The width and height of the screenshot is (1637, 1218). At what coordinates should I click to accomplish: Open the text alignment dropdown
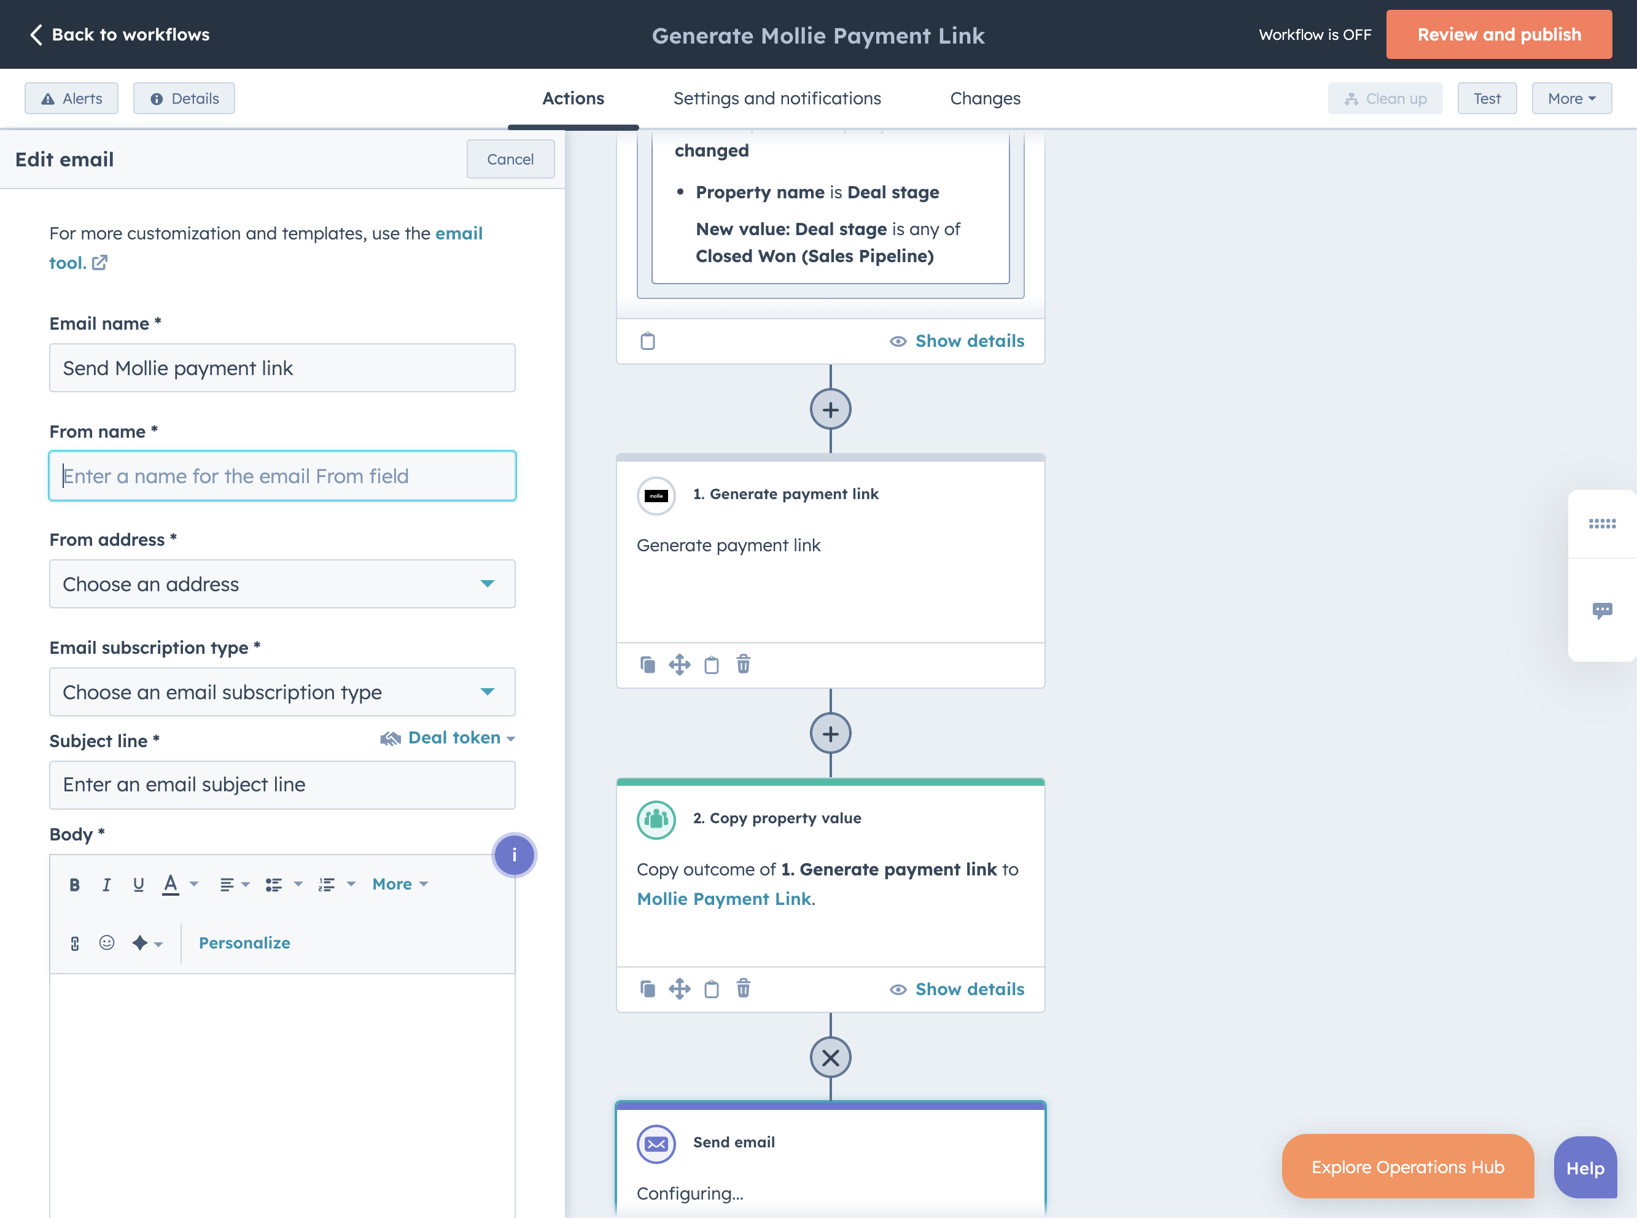pos(235,884)
